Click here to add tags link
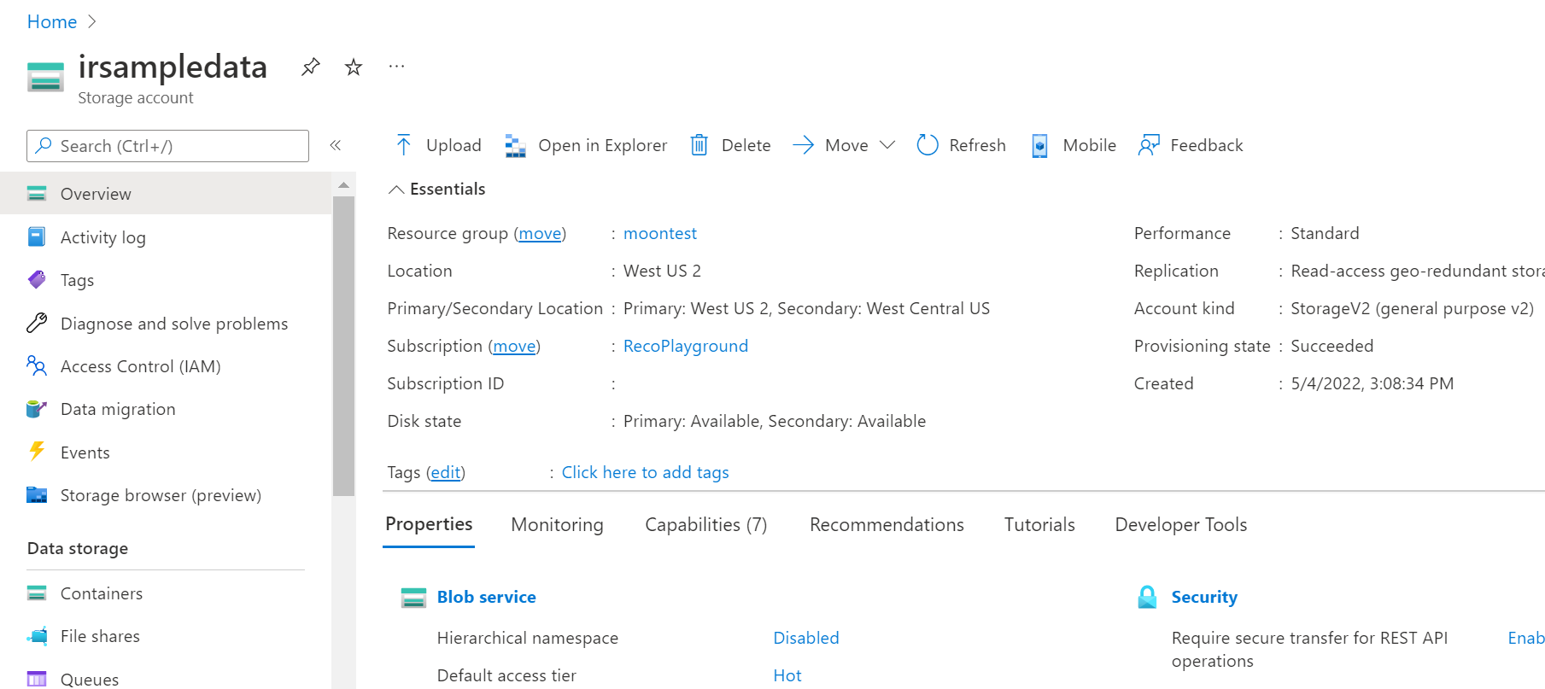This screenshot has width=1545, height=689. click(x=646, y=472)
